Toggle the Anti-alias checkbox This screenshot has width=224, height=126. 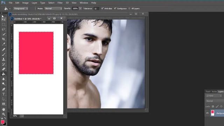click(x=102, y=8)
